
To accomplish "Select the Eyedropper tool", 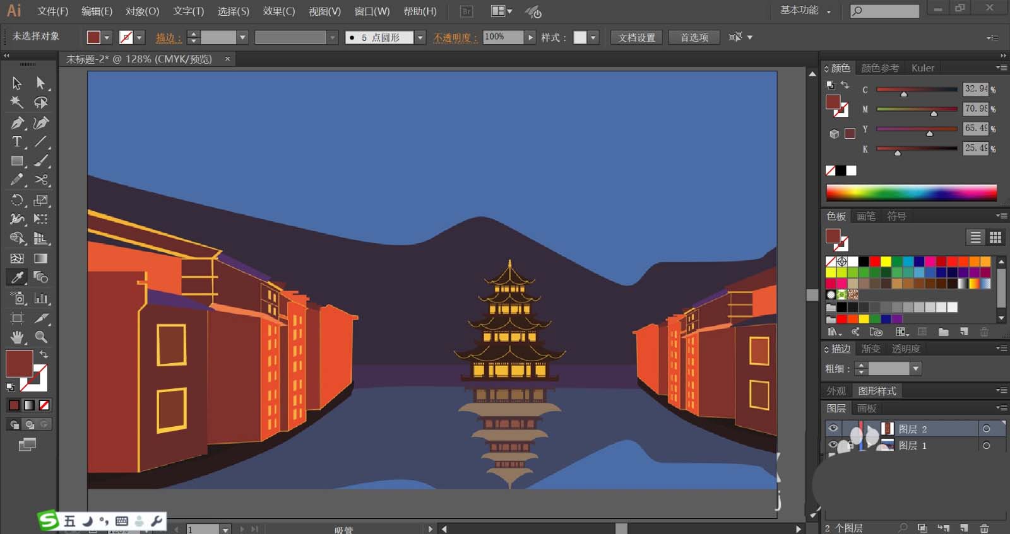I will (x=17, y=277).
